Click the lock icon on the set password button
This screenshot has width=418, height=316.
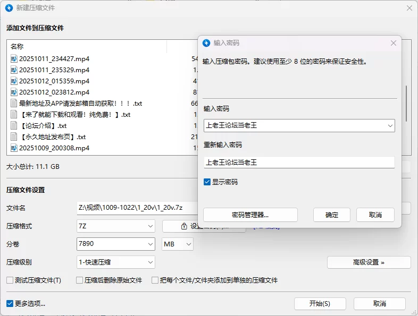[184, 226]
